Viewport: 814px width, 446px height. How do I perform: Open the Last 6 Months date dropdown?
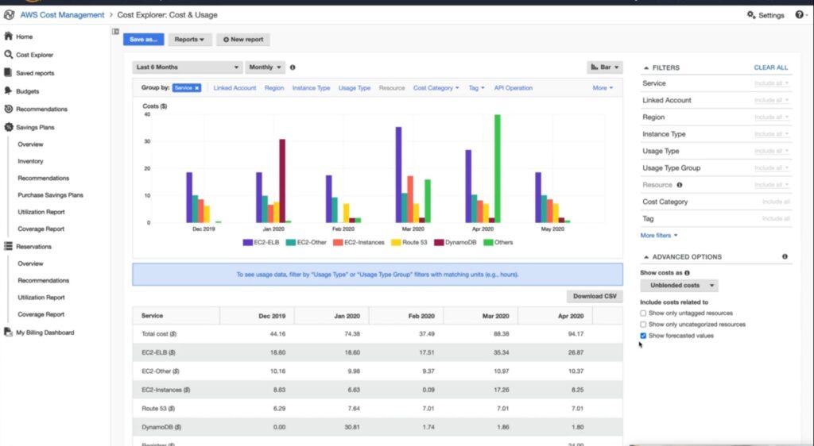coord(187,67)
